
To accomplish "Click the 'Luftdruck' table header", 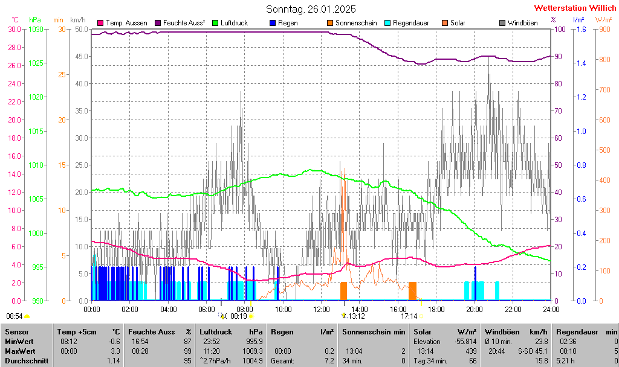I will click(x=216, y=332).
